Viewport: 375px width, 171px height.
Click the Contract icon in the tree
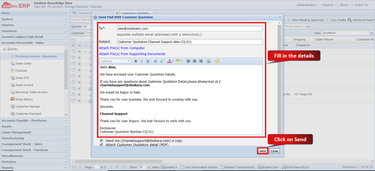click(x=13, y=70)
